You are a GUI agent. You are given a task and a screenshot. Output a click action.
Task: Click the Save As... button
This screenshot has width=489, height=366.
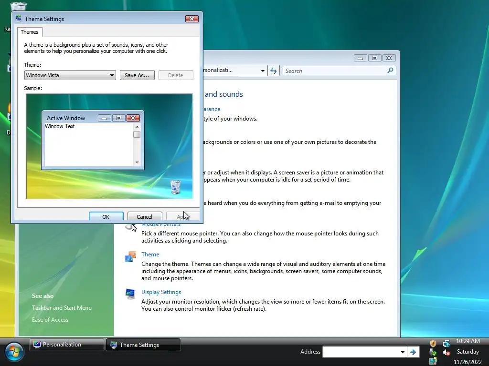[137, 75]
